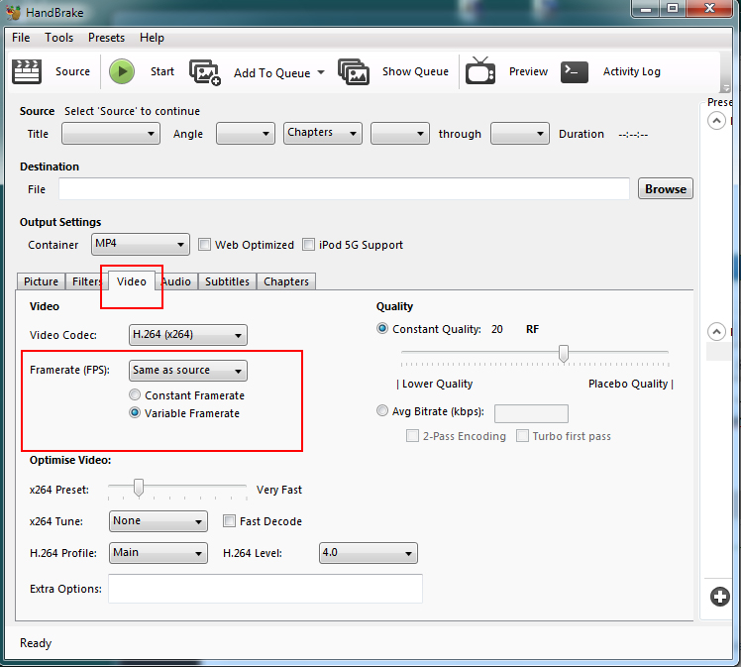
Task: Switch to the Subtitles tab
Action: point(227,281)
